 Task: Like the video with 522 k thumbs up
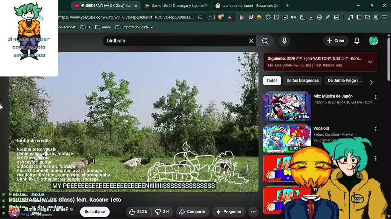click(138, 212)
